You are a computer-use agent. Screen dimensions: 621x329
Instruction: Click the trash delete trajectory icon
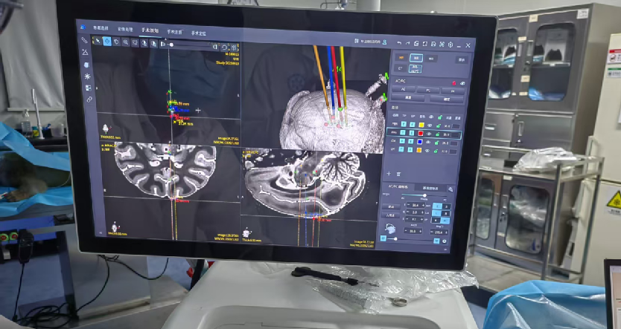[x=399, y=173]
